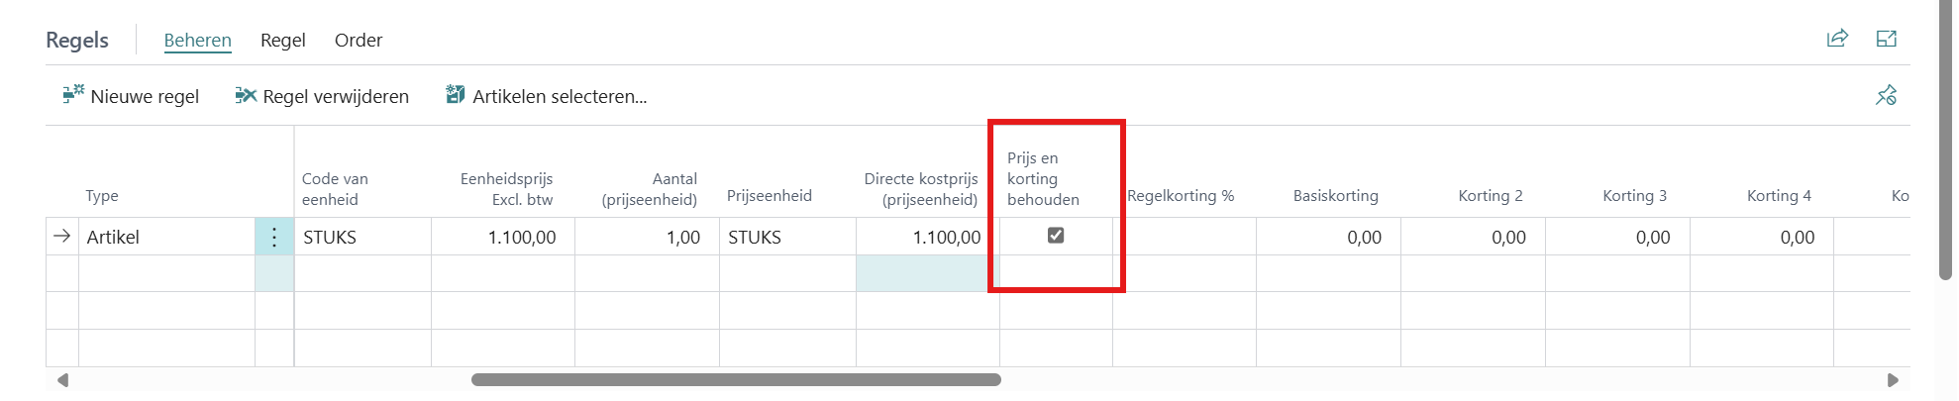Open the Regel menu tab
The height and width of the screenshot is (401, 1959).
pos(282,41)
